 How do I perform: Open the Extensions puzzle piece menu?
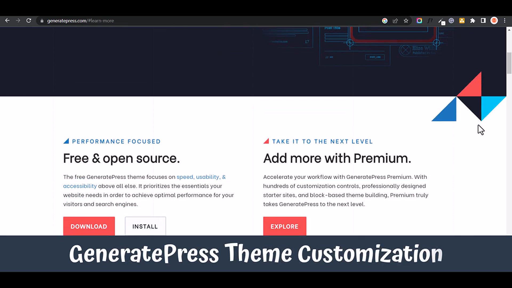pyautogui.click(x=473, y=21)
